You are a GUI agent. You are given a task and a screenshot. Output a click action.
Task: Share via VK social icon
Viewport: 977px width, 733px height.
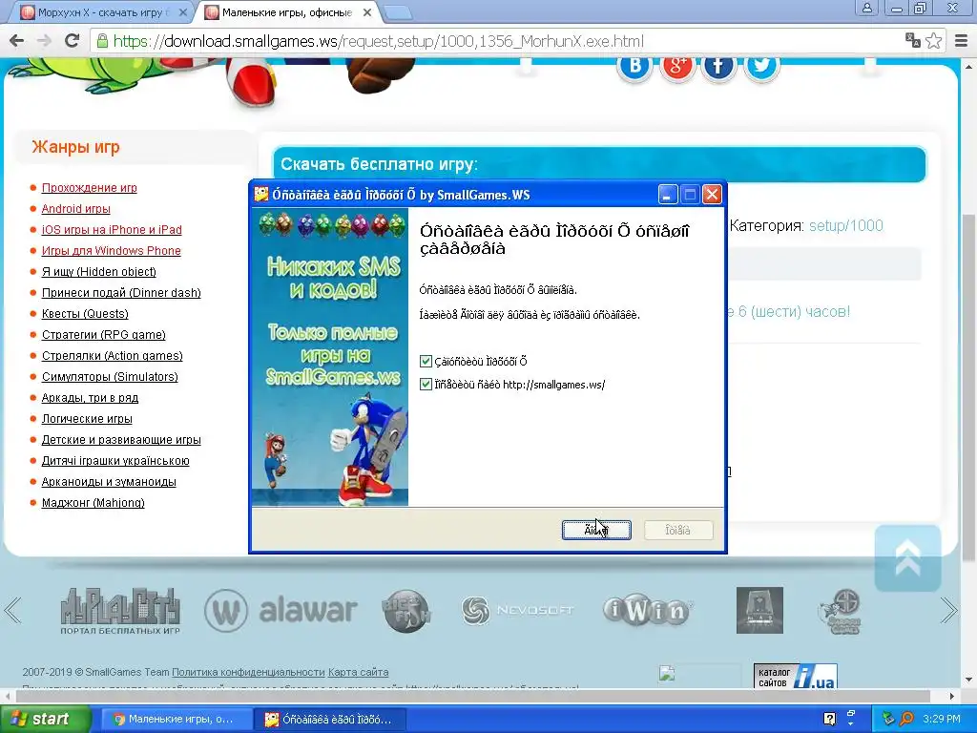pyautogui.click(x=634, y=66)
